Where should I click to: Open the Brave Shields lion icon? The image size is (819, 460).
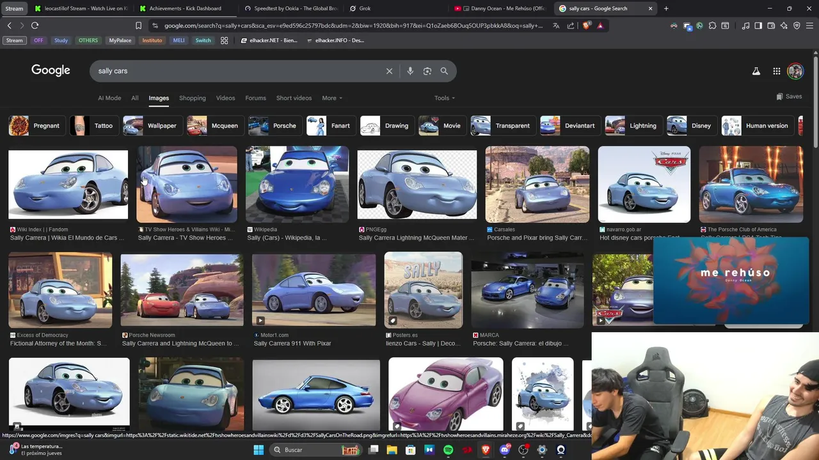click(x=585, y=26)
